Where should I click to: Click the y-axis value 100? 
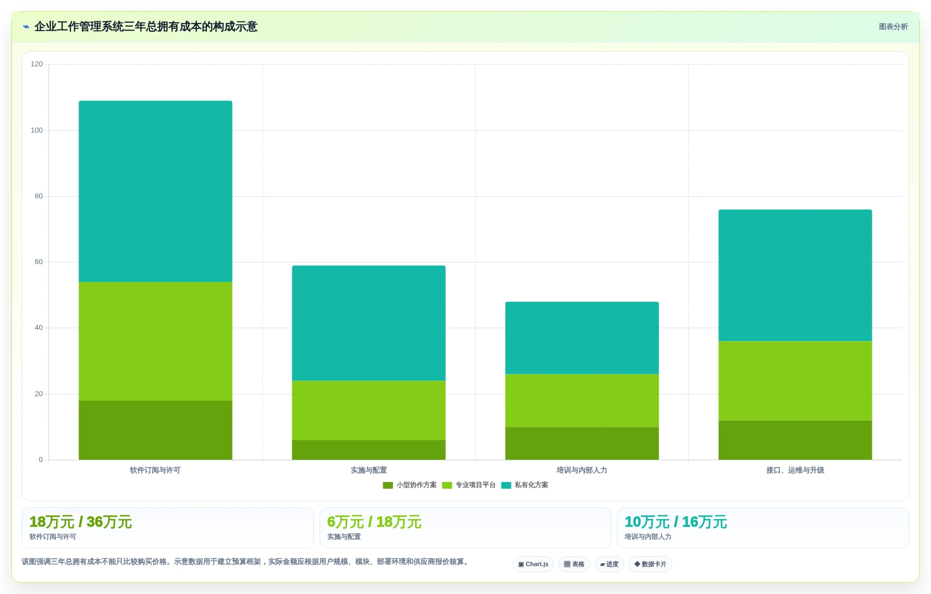click(37, 130)
